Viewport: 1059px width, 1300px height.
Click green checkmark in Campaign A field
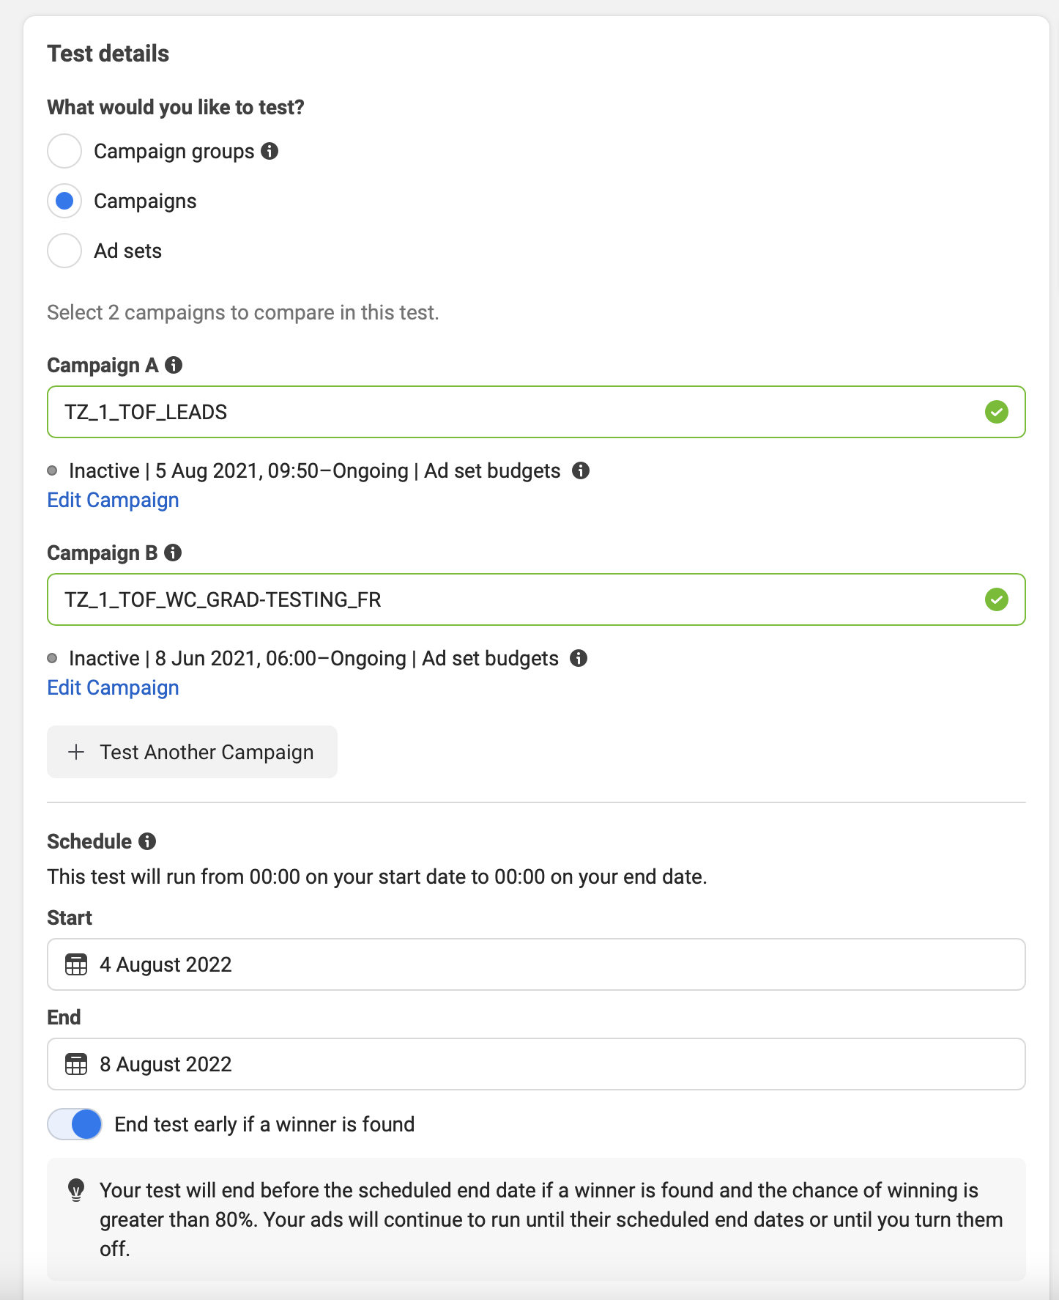(996, 412)
